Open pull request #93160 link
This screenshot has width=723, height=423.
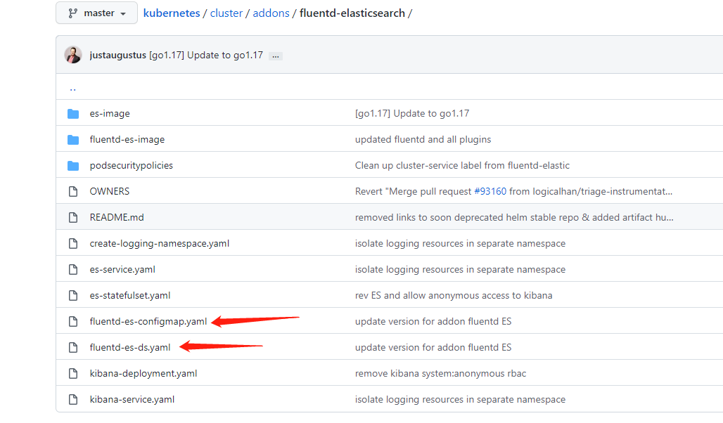coord(490,192)
